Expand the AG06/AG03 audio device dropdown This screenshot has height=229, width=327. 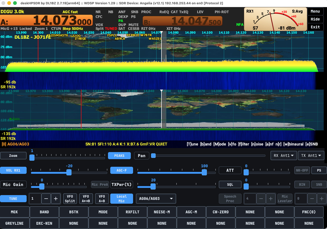point(156,199)
